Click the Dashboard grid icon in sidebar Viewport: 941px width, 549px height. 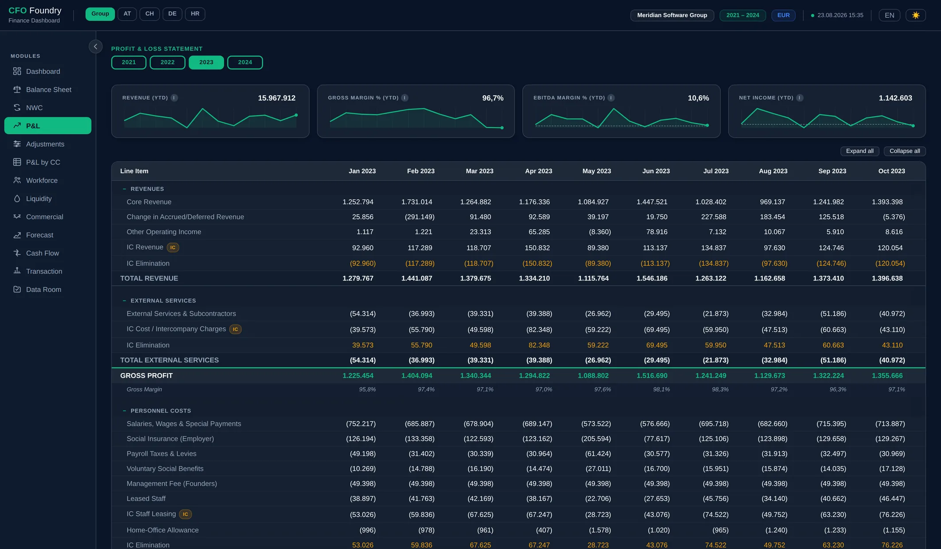coord(17,71)
